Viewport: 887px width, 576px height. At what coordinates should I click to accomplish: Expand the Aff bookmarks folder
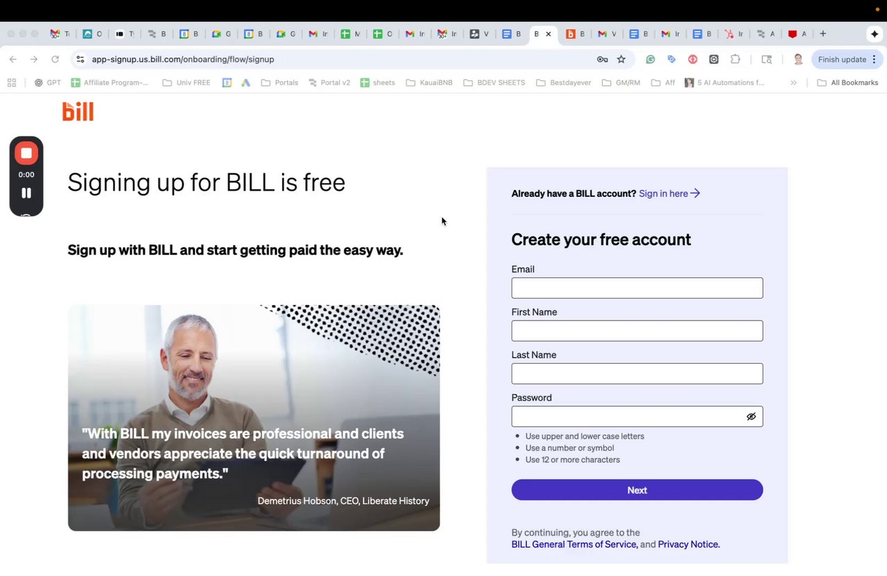pyautogui.click(x=663, y=82)
